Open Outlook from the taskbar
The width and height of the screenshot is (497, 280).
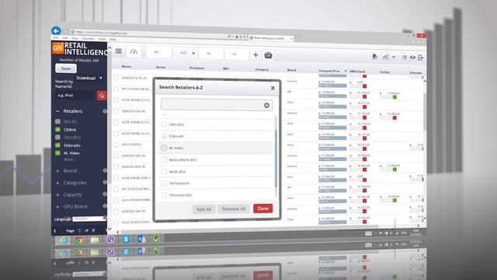click(141, 239)
